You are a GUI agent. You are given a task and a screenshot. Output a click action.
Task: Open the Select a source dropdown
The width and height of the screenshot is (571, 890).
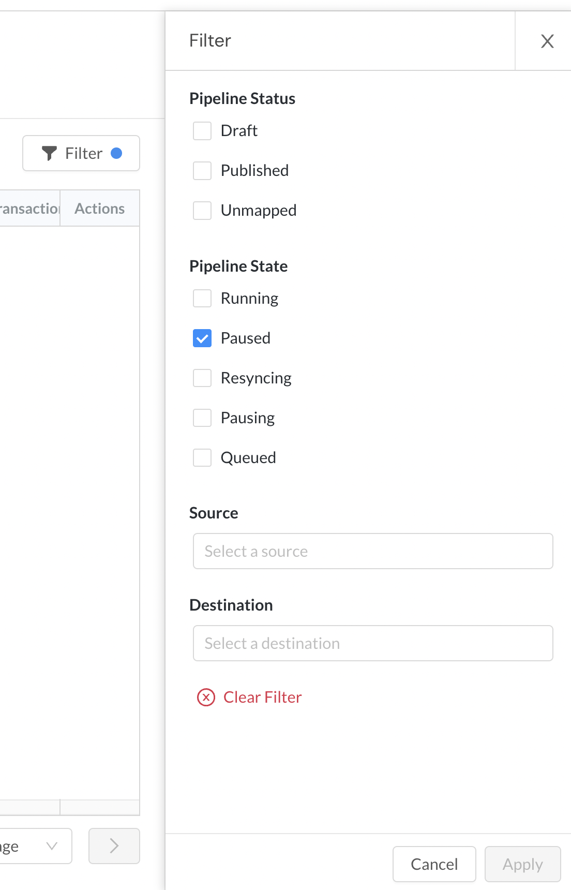click(373, 551)
